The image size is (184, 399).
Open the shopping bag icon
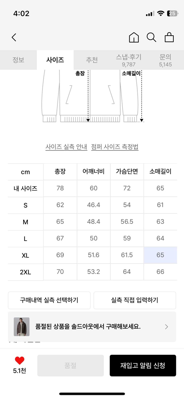tap(169, 37)
